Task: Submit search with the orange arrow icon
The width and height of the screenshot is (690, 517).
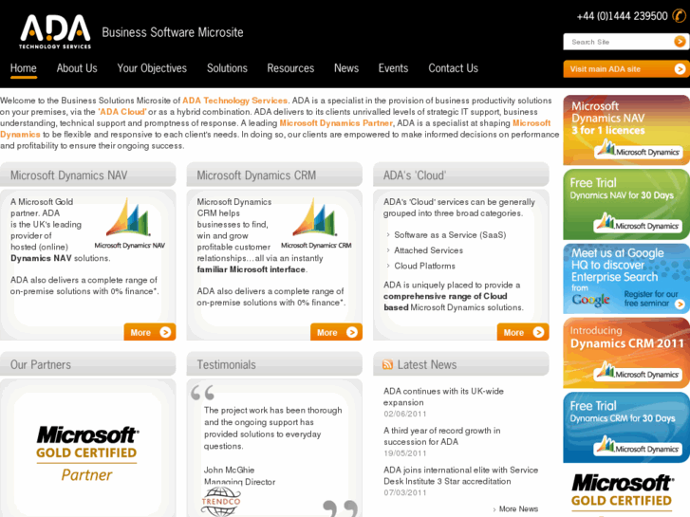Action: pyautogui.click(x=680, y=42)
